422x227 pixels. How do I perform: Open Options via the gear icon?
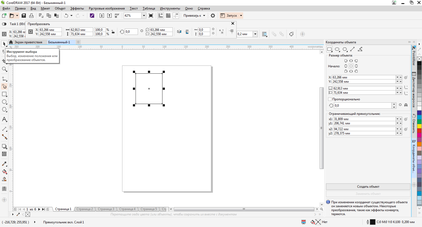213,16
